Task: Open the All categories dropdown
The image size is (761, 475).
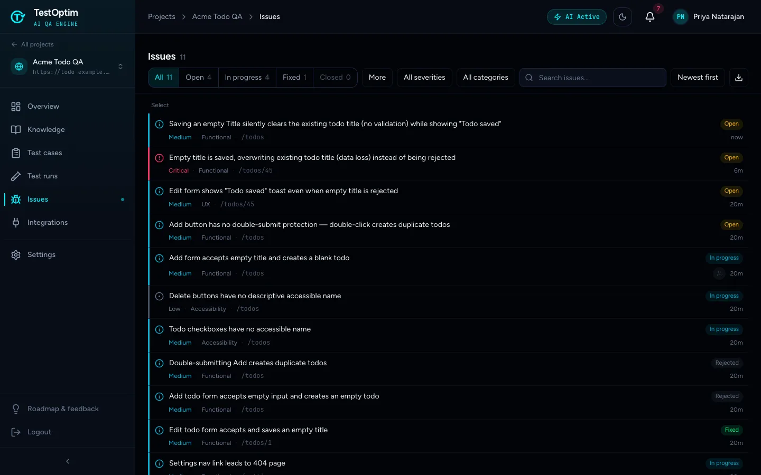Action: pos(486,78)
